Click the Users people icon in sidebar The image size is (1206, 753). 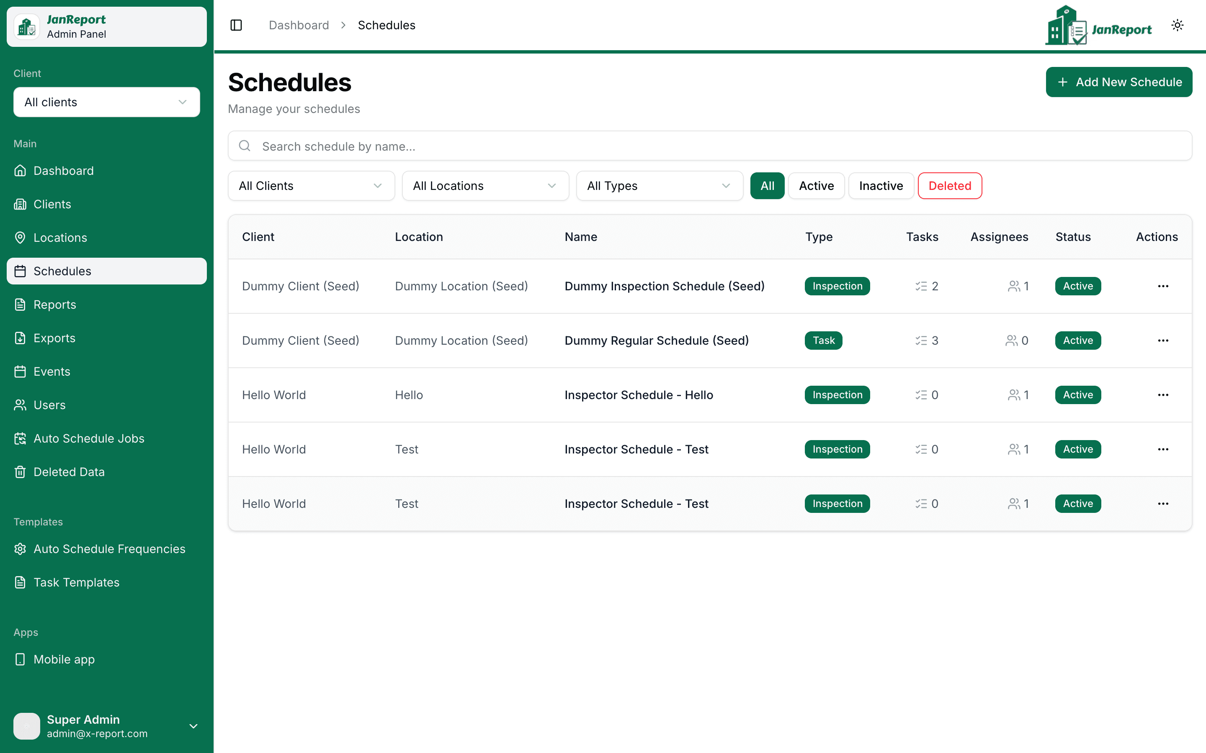[x=20, y=405]
